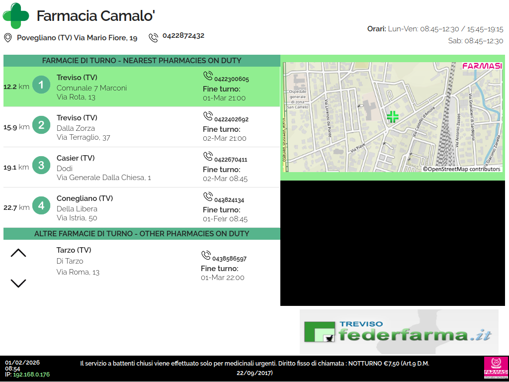Select number 3 badge for Casier
The image size is (509, 382).
coord(41,166)
